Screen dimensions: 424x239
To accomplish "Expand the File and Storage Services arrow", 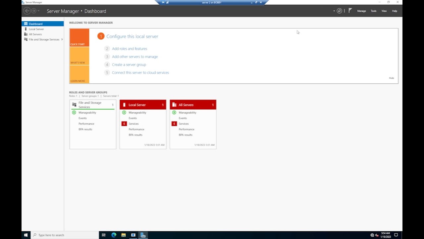I will click(x=62, y=40).
